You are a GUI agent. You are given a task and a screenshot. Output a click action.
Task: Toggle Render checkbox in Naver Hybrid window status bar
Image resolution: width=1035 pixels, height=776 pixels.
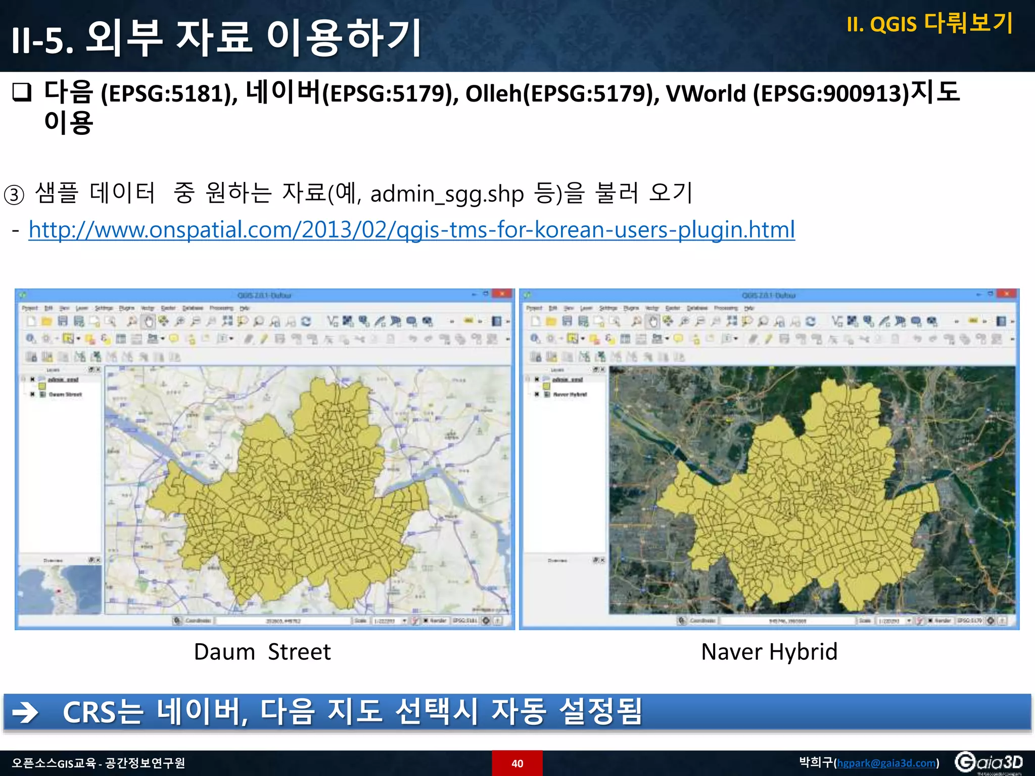pos(930,620)
